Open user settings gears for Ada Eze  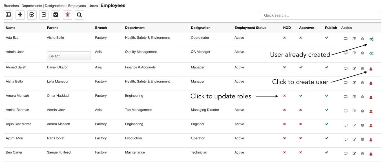(371, 39)
